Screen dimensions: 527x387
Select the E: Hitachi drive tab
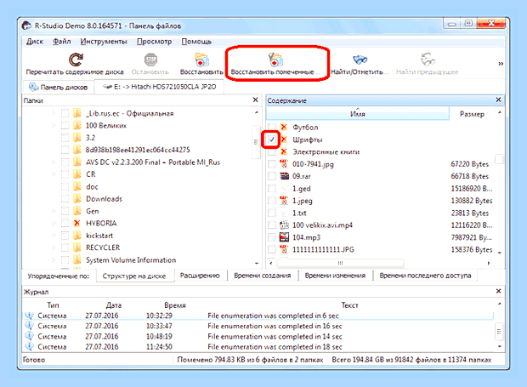[159, 87]
